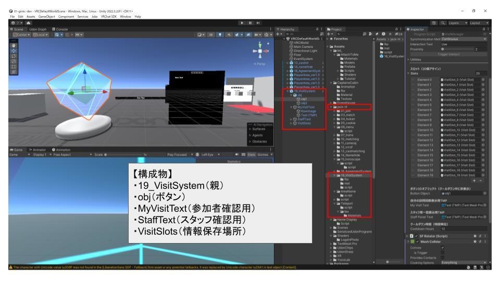
Task: Open the Component menu
Action: (66, 17)
